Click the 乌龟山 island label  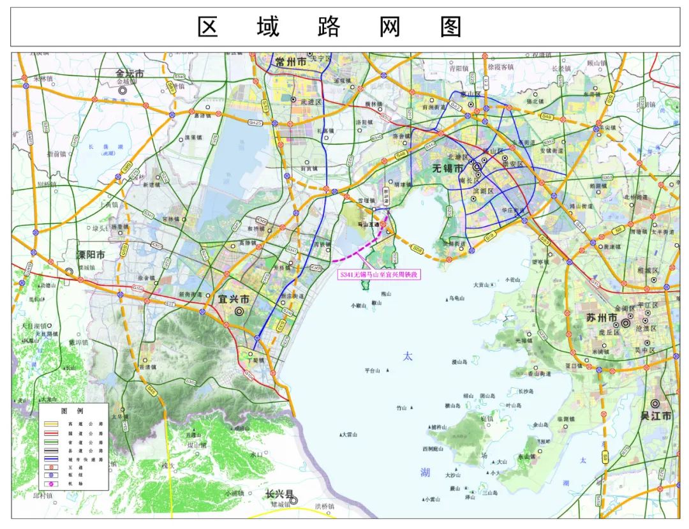tap(457, 298)
